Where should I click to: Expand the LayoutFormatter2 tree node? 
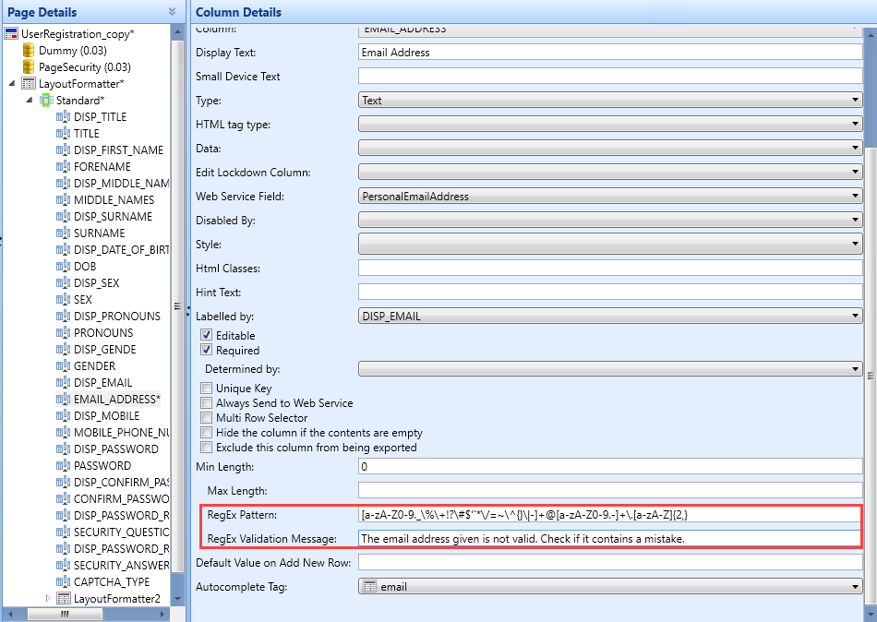(48, 599)
